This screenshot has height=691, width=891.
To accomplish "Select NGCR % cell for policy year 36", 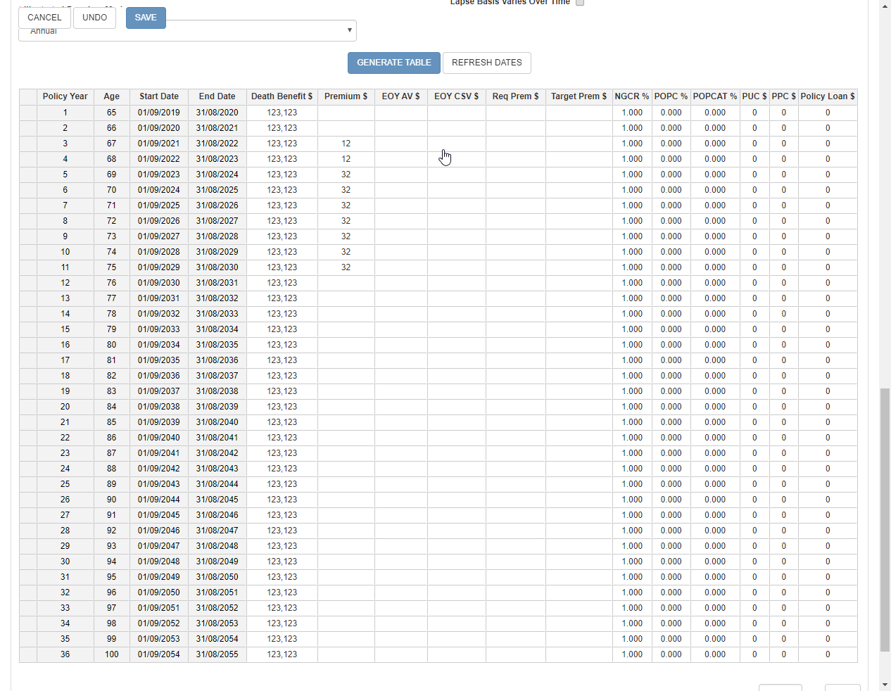I will [x=631, y=654].
